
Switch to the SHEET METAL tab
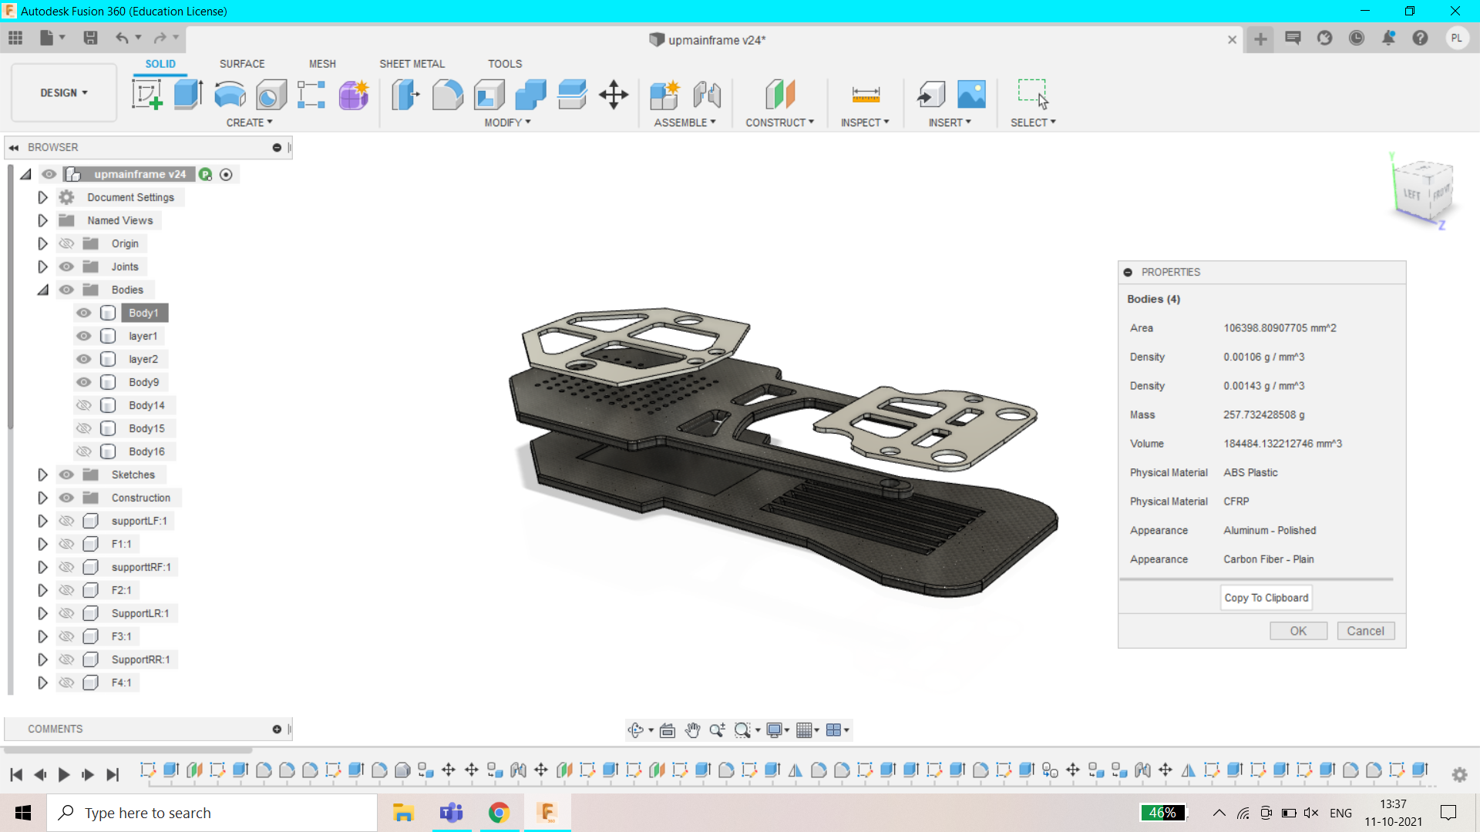pyautogui.click(x=412, y=64)
